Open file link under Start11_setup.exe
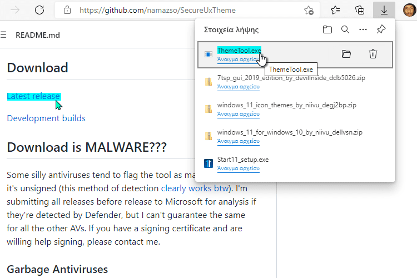The width and height of the screenshot is (417, 278). (x=239, y=168)
